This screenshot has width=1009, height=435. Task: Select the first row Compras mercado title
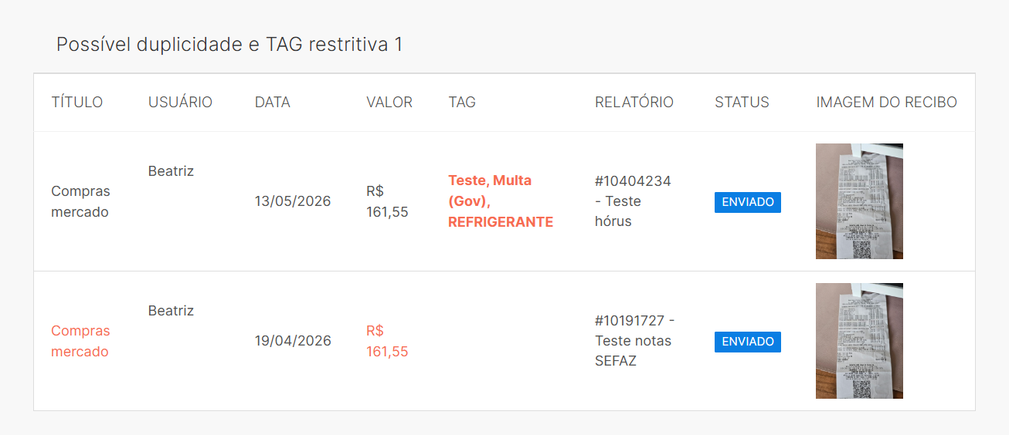(80, 201)
